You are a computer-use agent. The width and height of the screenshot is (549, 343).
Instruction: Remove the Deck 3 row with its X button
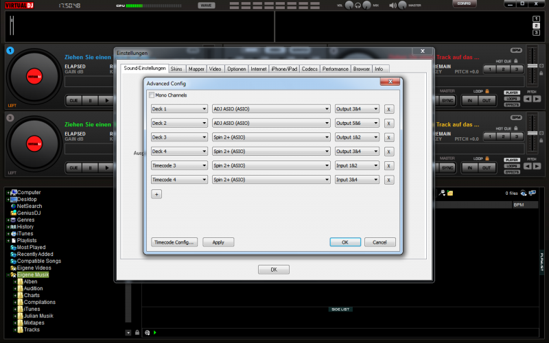388,138
